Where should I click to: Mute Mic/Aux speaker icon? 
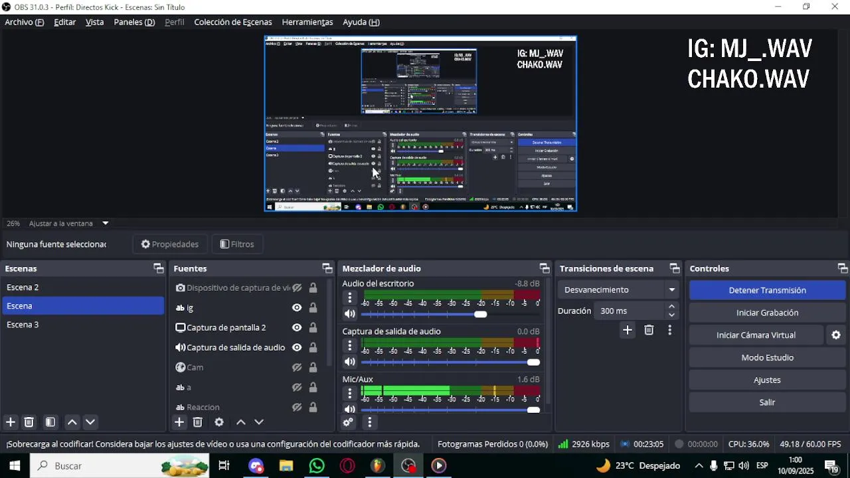click(x=350, y=409)
